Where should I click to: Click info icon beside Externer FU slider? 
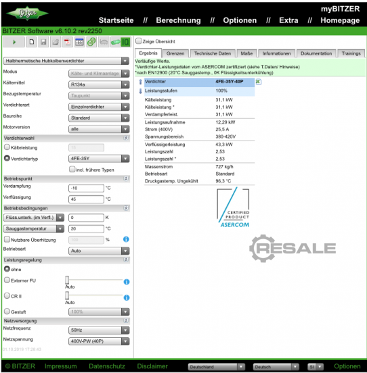click(127, 282)
